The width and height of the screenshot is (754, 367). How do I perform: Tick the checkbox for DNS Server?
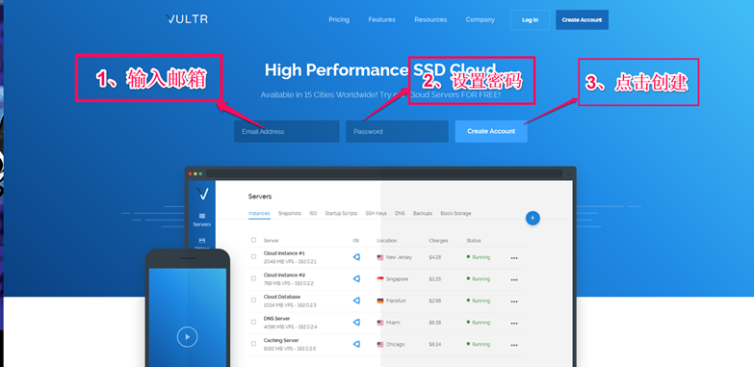click(253, 322)
